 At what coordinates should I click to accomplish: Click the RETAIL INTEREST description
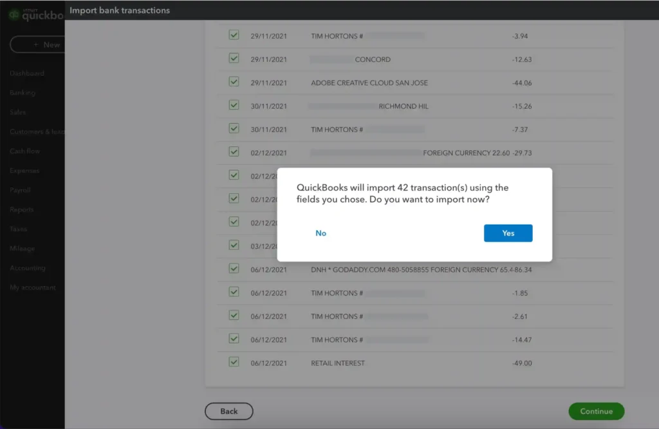pyautogui.click(x=338, y=363)
